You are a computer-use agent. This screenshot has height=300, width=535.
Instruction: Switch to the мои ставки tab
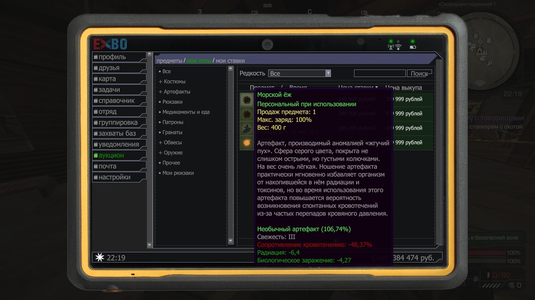(x=230, y=61)
